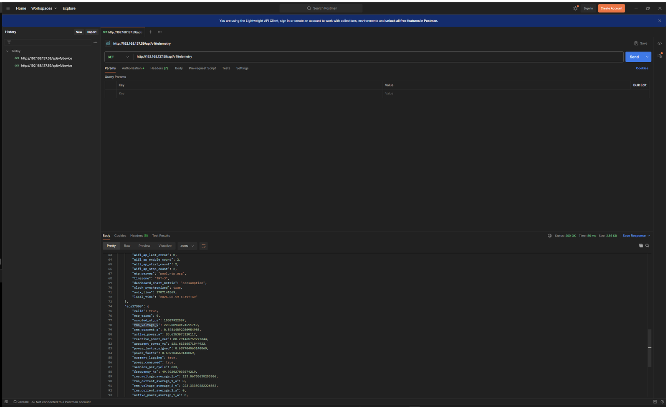Switch to the Authorization tab
This screenshot has height=407, width=668.
pos(133,68)
